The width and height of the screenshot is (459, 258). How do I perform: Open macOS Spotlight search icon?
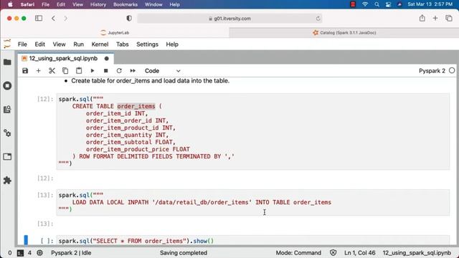377,4
